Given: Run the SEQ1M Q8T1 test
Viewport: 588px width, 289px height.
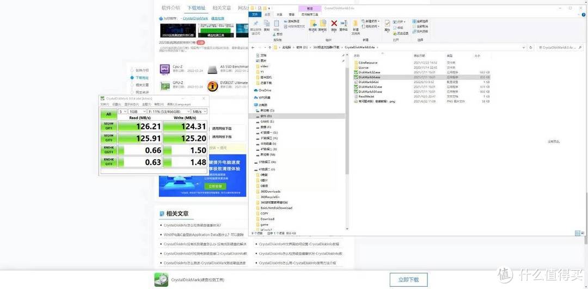Looking at the screenshot, I should [109, 126].
